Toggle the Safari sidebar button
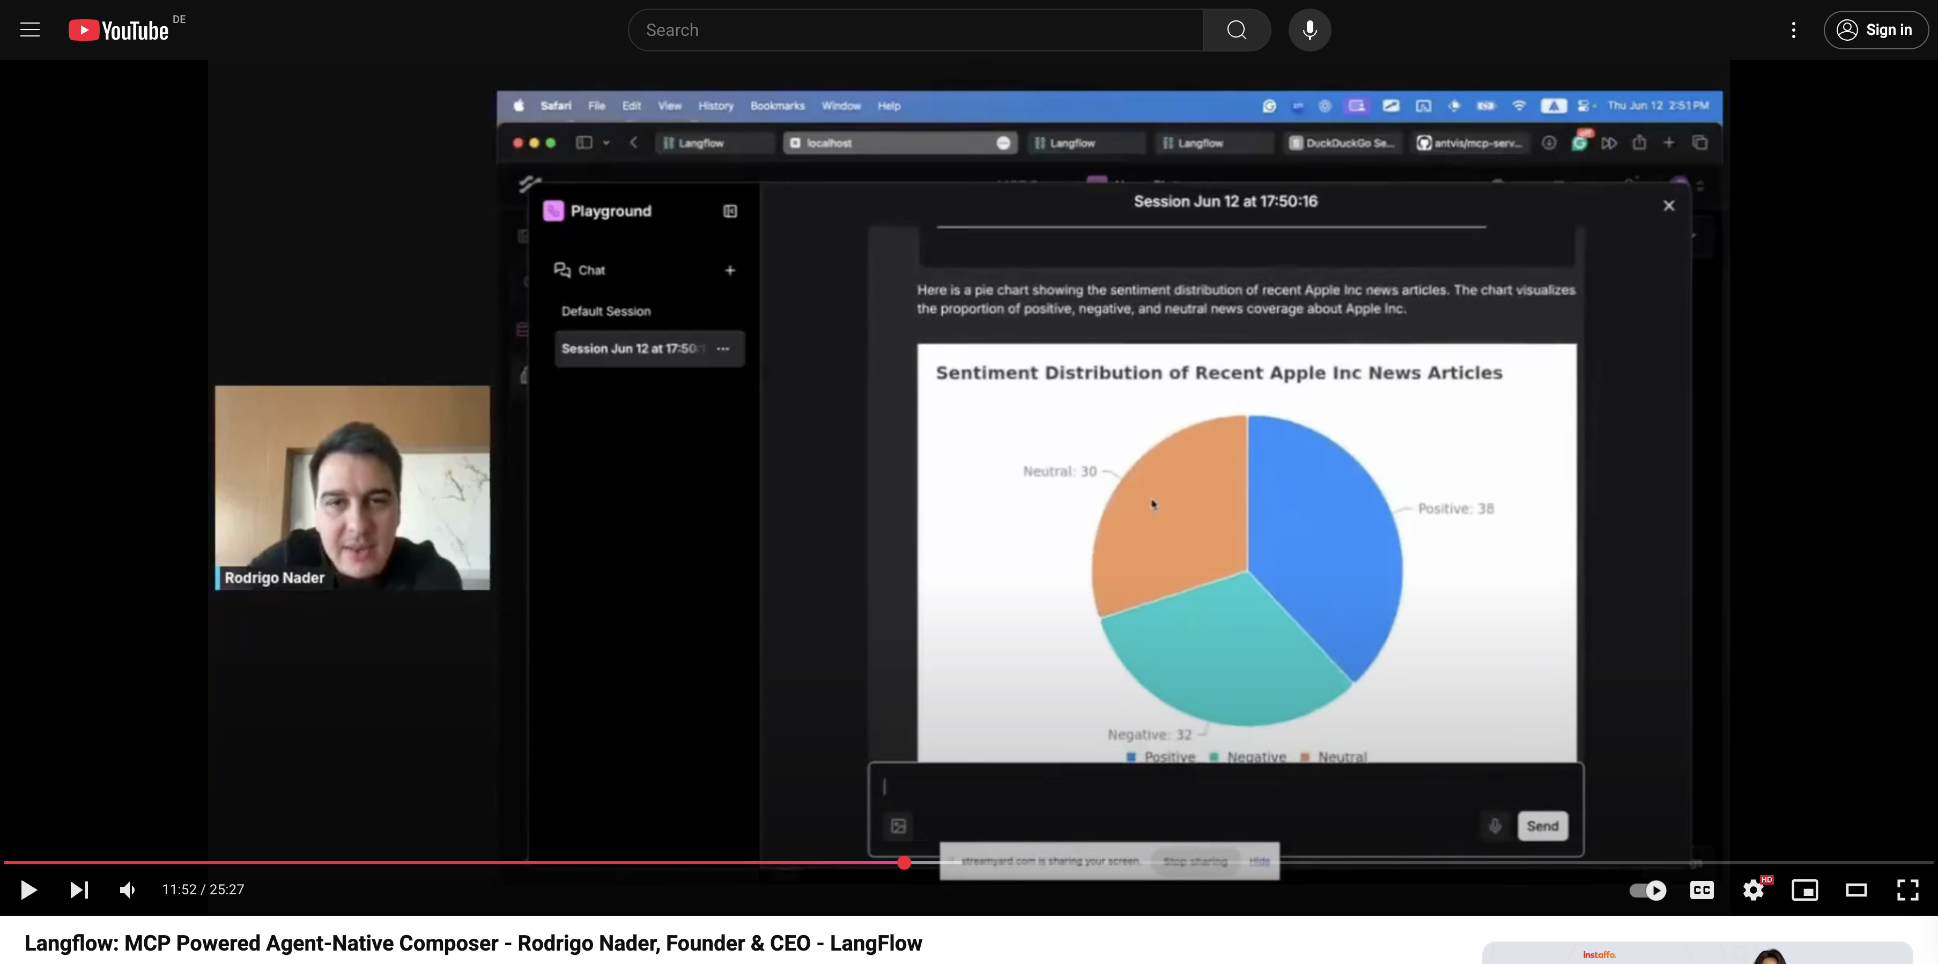The width and height of the screenshot is (1938, 964). 584,142
